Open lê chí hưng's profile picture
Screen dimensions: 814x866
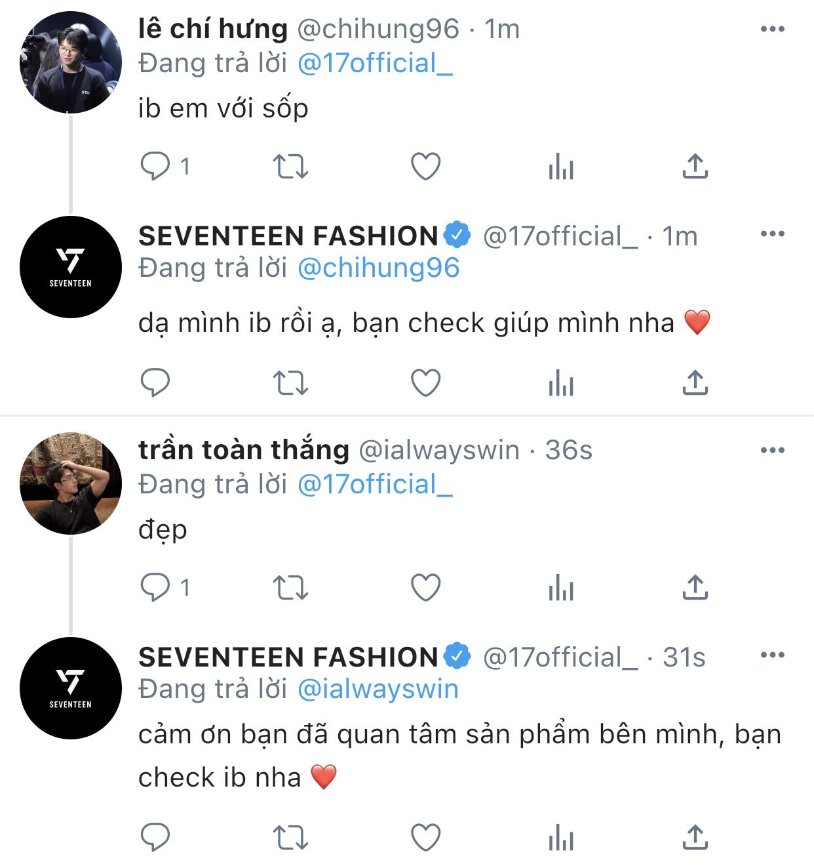pos(70,62)
